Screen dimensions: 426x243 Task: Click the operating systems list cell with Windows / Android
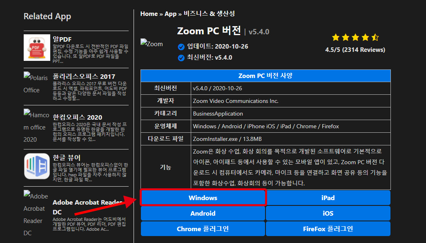pyautogui.click(x=291, y=126)
